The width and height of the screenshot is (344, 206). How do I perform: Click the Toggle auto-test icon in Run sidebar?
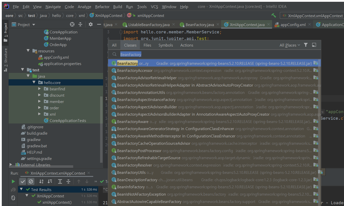[x=13, y=198]
